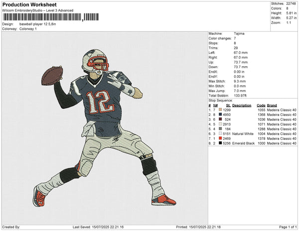Select stitch count '4950' in stop 2
Screen dimensions: 299x231
[227, 115]
